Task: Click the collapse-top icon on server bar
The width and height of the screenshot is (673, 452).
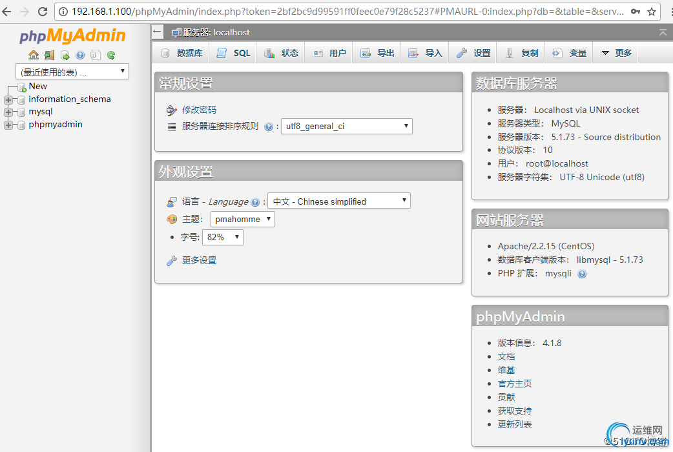Action: pyautogui.click(x=663, y=32)
